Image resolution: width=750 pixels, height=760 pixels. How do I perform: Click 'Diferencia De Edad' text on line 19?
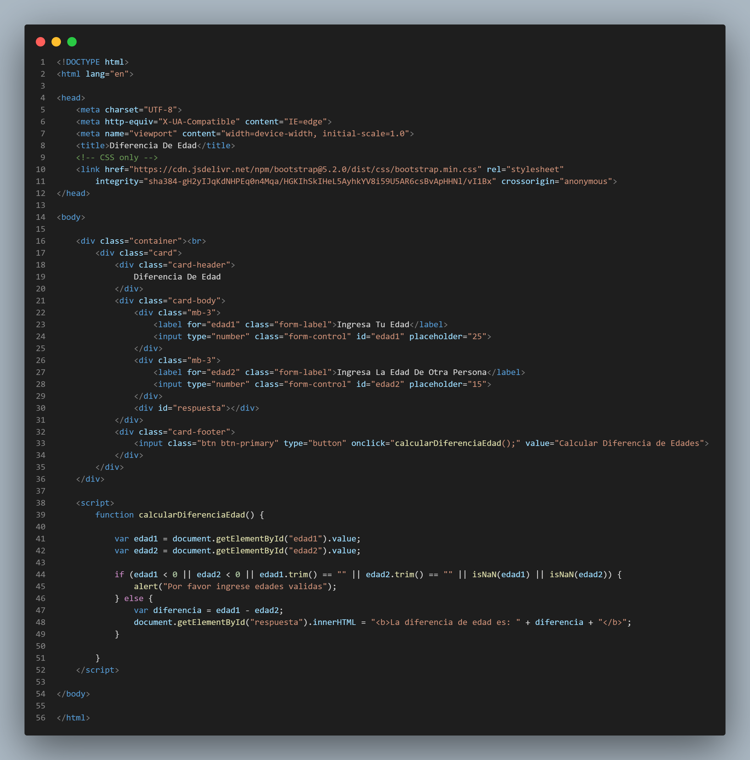click(177, 277)
